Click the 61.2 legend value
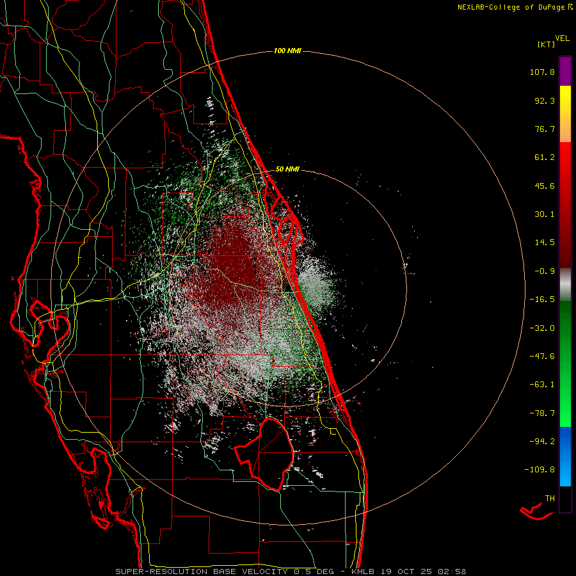The width and height of the screenshot is (576, 576). (545, 157)
